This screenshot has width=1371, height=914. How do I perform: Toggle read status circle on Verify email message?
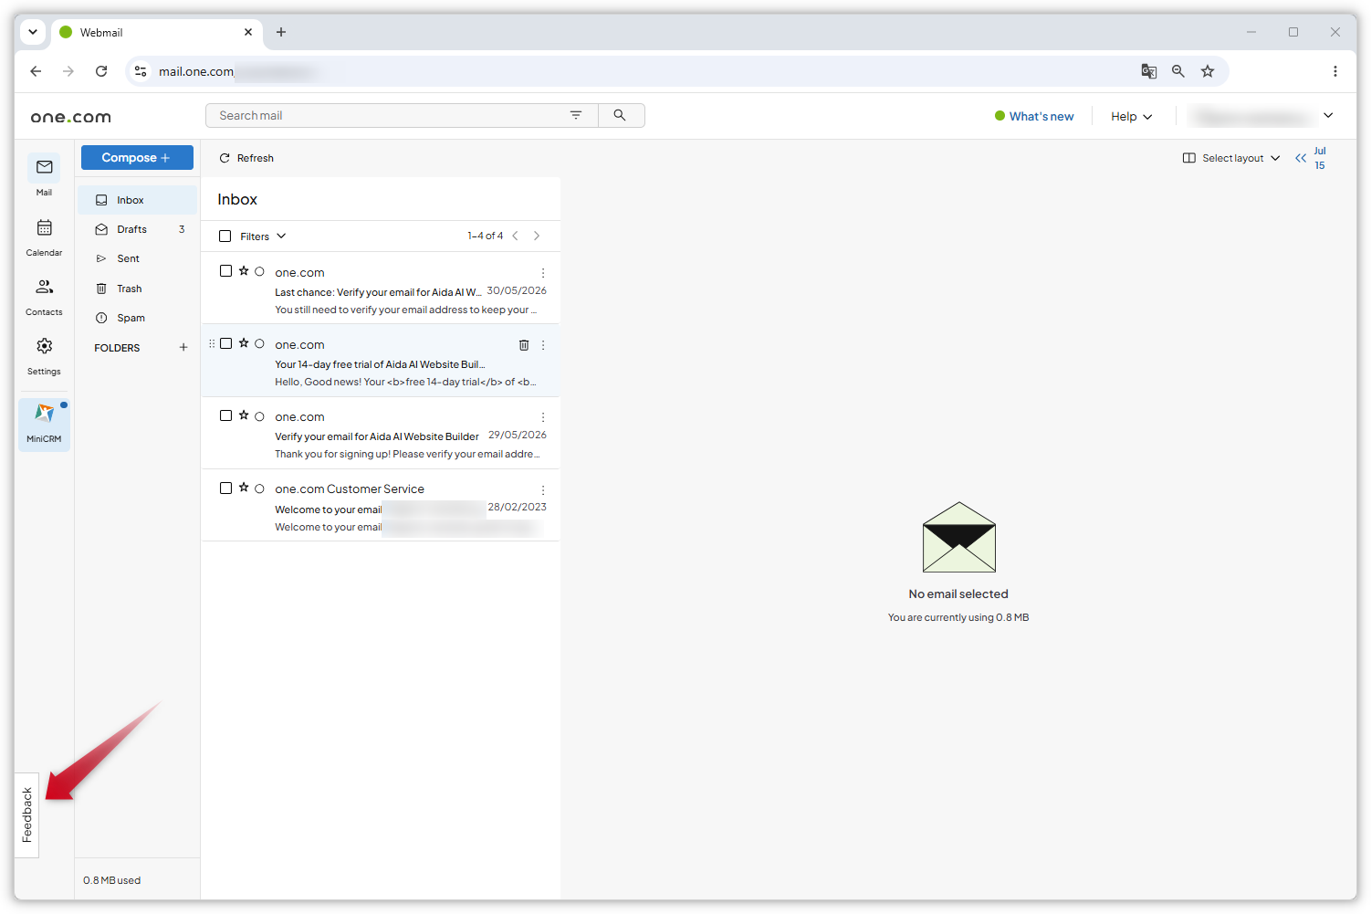pos(259,416)
